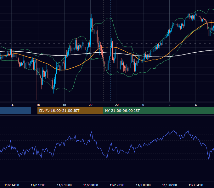Image resolution: width=214 pixels, height=188 pixels.
Task: Click the 18 hour axis label
Action: pyautogui.click(x=64, y=105)
